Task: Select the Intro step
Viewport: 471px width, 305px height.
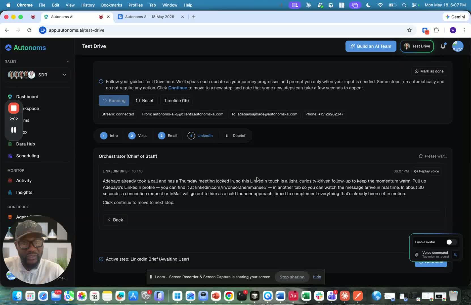Action: point(109,136)
